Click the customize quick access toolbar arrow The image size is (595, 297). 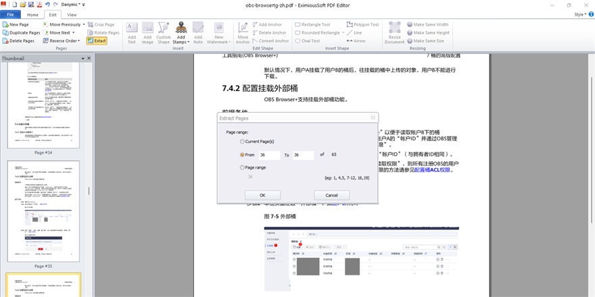click(x=83, y=5)
